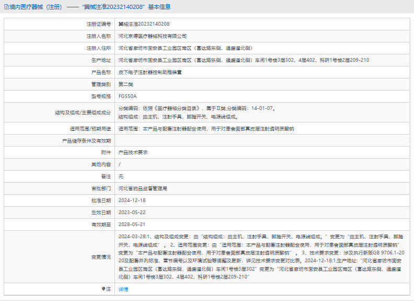The height and width of the screenshot is (301, 414).
Task: Select model specification FG550A
Action: [128, 96]
